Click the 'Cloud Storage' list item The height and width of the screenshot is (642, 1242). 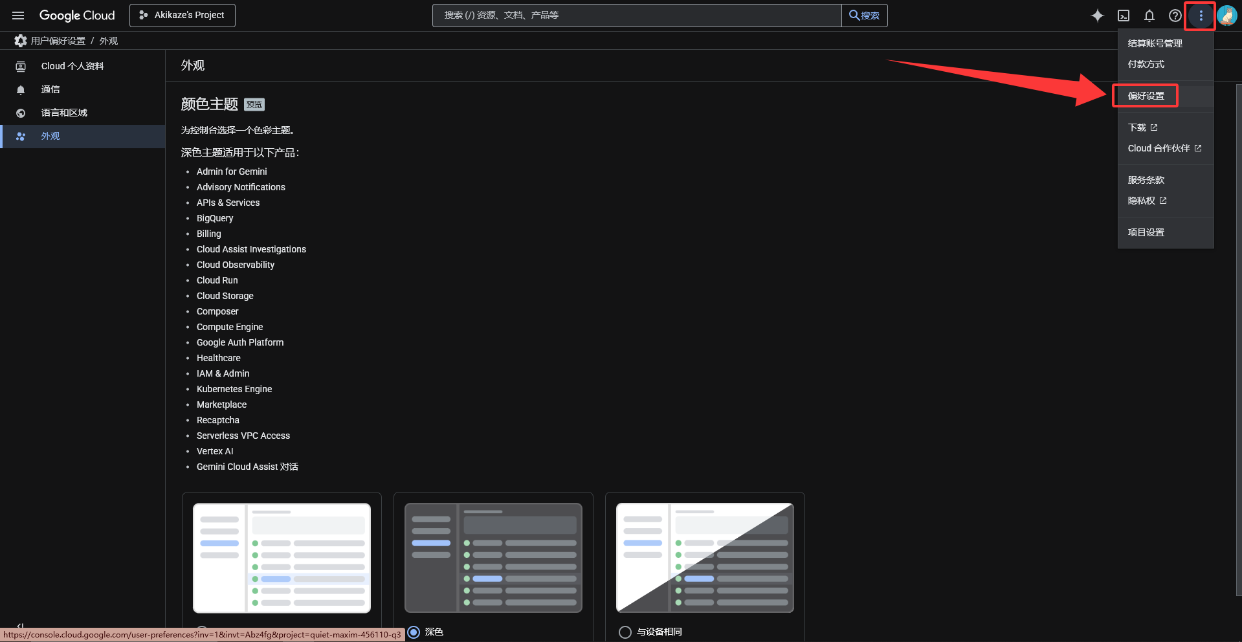pos(225,296)
